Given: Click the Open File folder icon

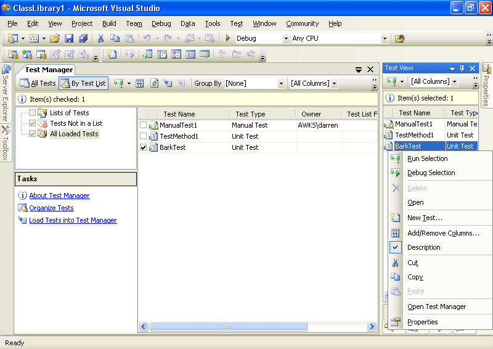Looking at the screenshot, I should 55,38.
